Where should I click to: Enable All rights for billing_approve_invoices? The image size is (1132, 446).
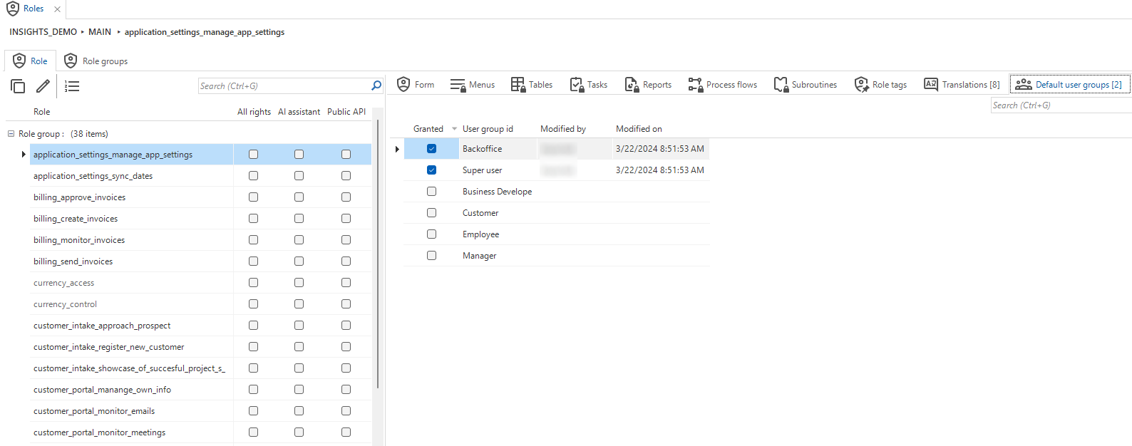(253, 197)
